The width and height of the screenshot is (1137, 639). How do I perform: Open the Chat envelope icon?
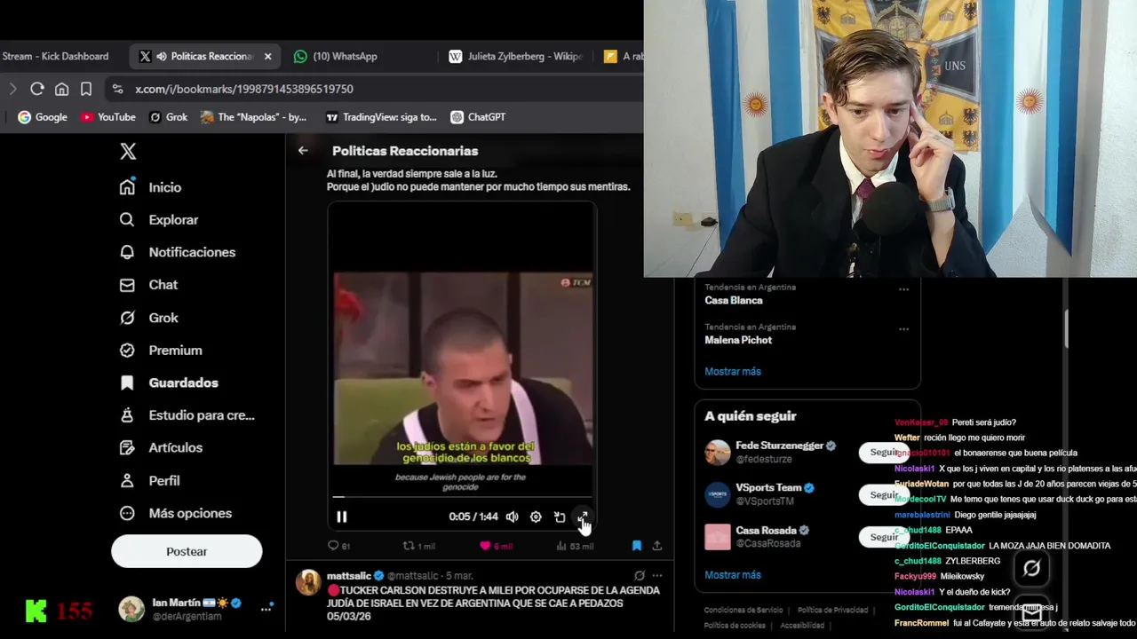coord(127,285)
